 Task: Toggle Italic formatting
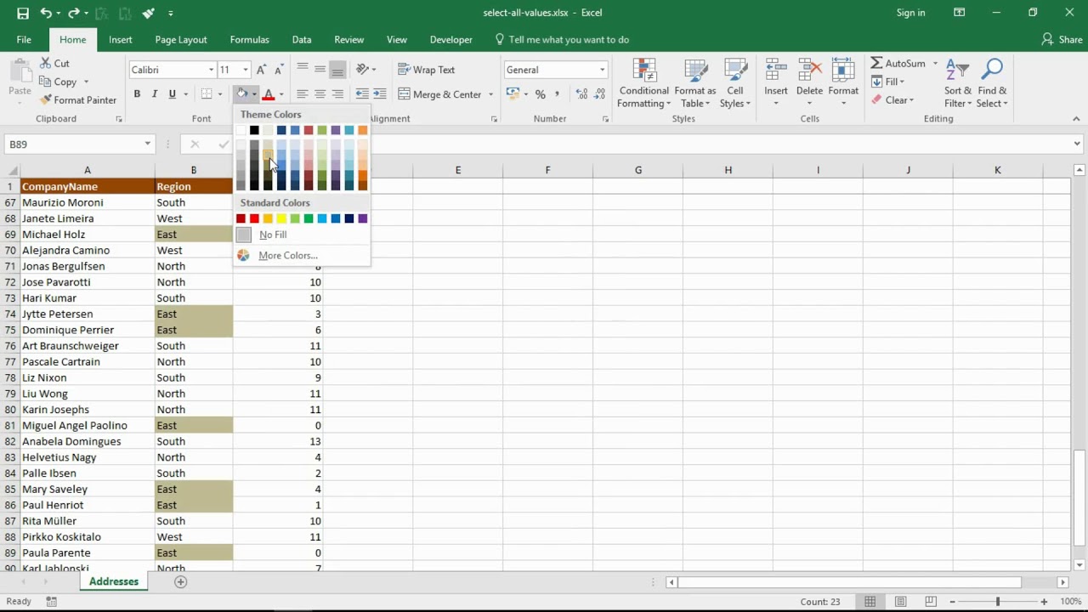pyautogui.click(x=155, y=94)
